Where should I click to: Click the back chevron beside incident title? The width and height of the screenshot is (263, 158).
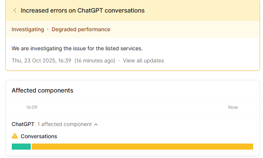point(15,10)
